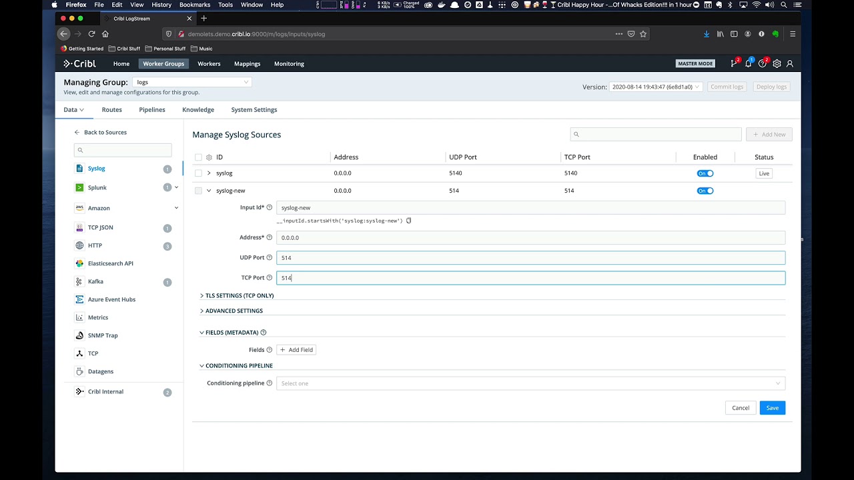Image resolution: width=854 pixels, height=480 pixels.
Task: Click the Live status button
Action: pyautogui.click(x=764, y=173)
